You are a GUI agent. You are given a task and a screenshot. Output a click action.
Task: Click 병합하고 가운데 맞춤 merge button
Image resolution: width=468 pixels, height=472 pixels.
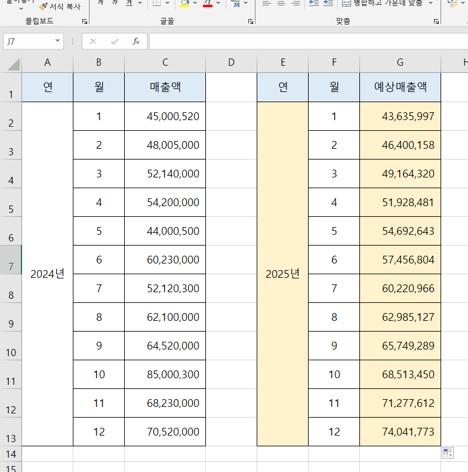(x=383, y=3)
